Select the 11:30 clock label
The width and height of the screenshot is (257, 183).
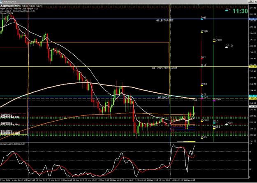click(x=240, y=11)
